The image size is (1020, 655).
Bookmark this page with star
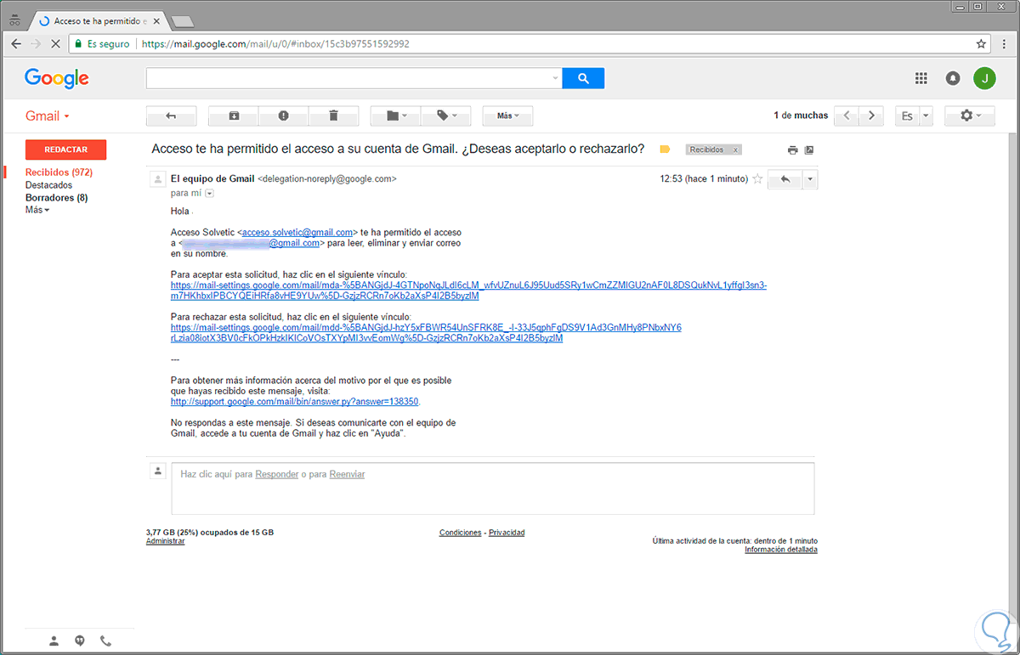coord(981,43)
